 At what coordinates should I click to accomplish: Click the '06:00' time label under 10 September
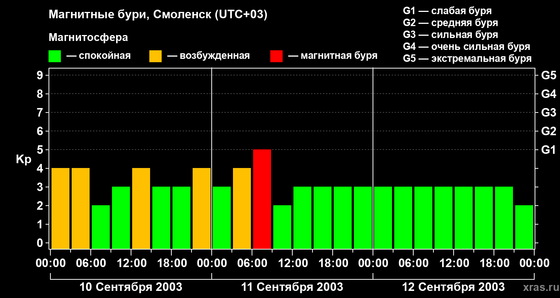pos(91,263)
